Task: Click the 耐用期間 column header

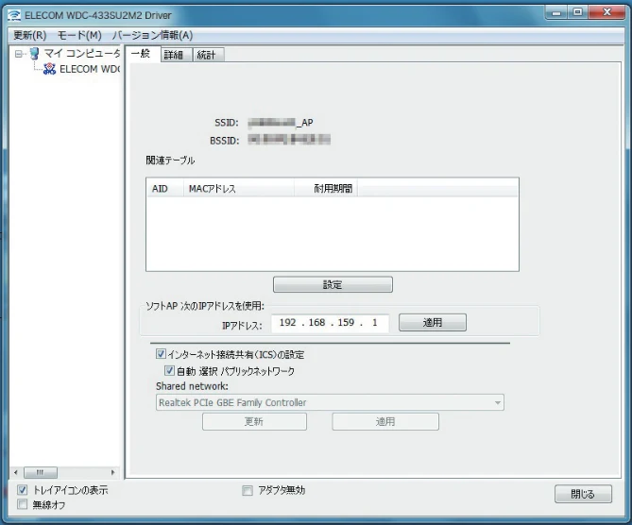Action: coord(326,188)
